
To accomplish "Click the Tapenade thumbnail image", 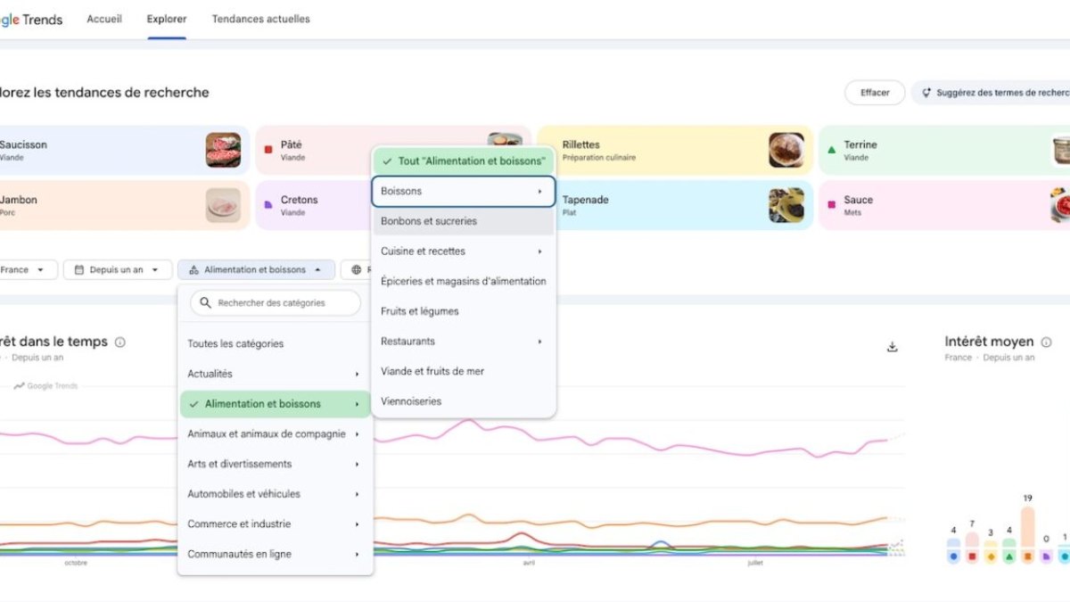I will 786,205.
